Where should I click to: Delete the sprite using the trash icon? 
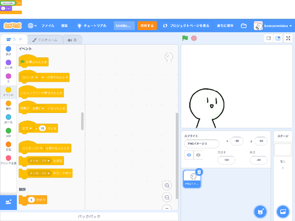(x=199, y=172)
